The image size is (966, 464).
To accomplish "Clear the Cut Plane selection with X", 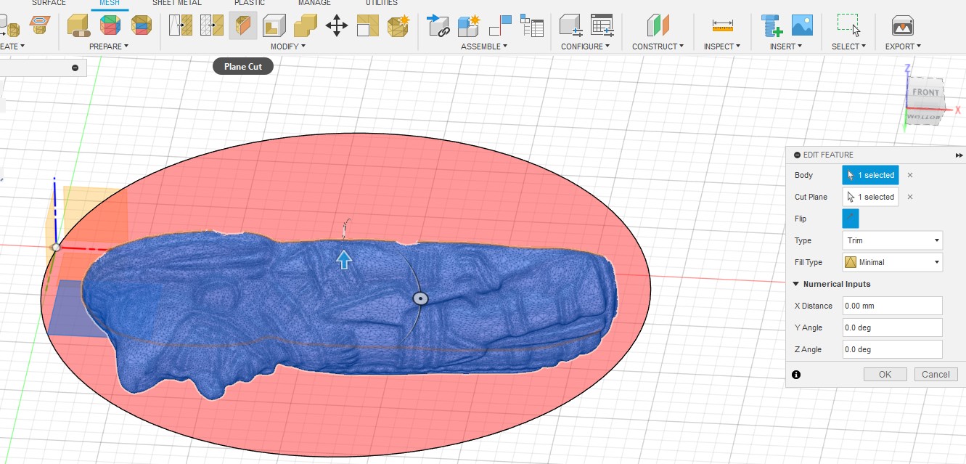I will (x=910, y=197).
